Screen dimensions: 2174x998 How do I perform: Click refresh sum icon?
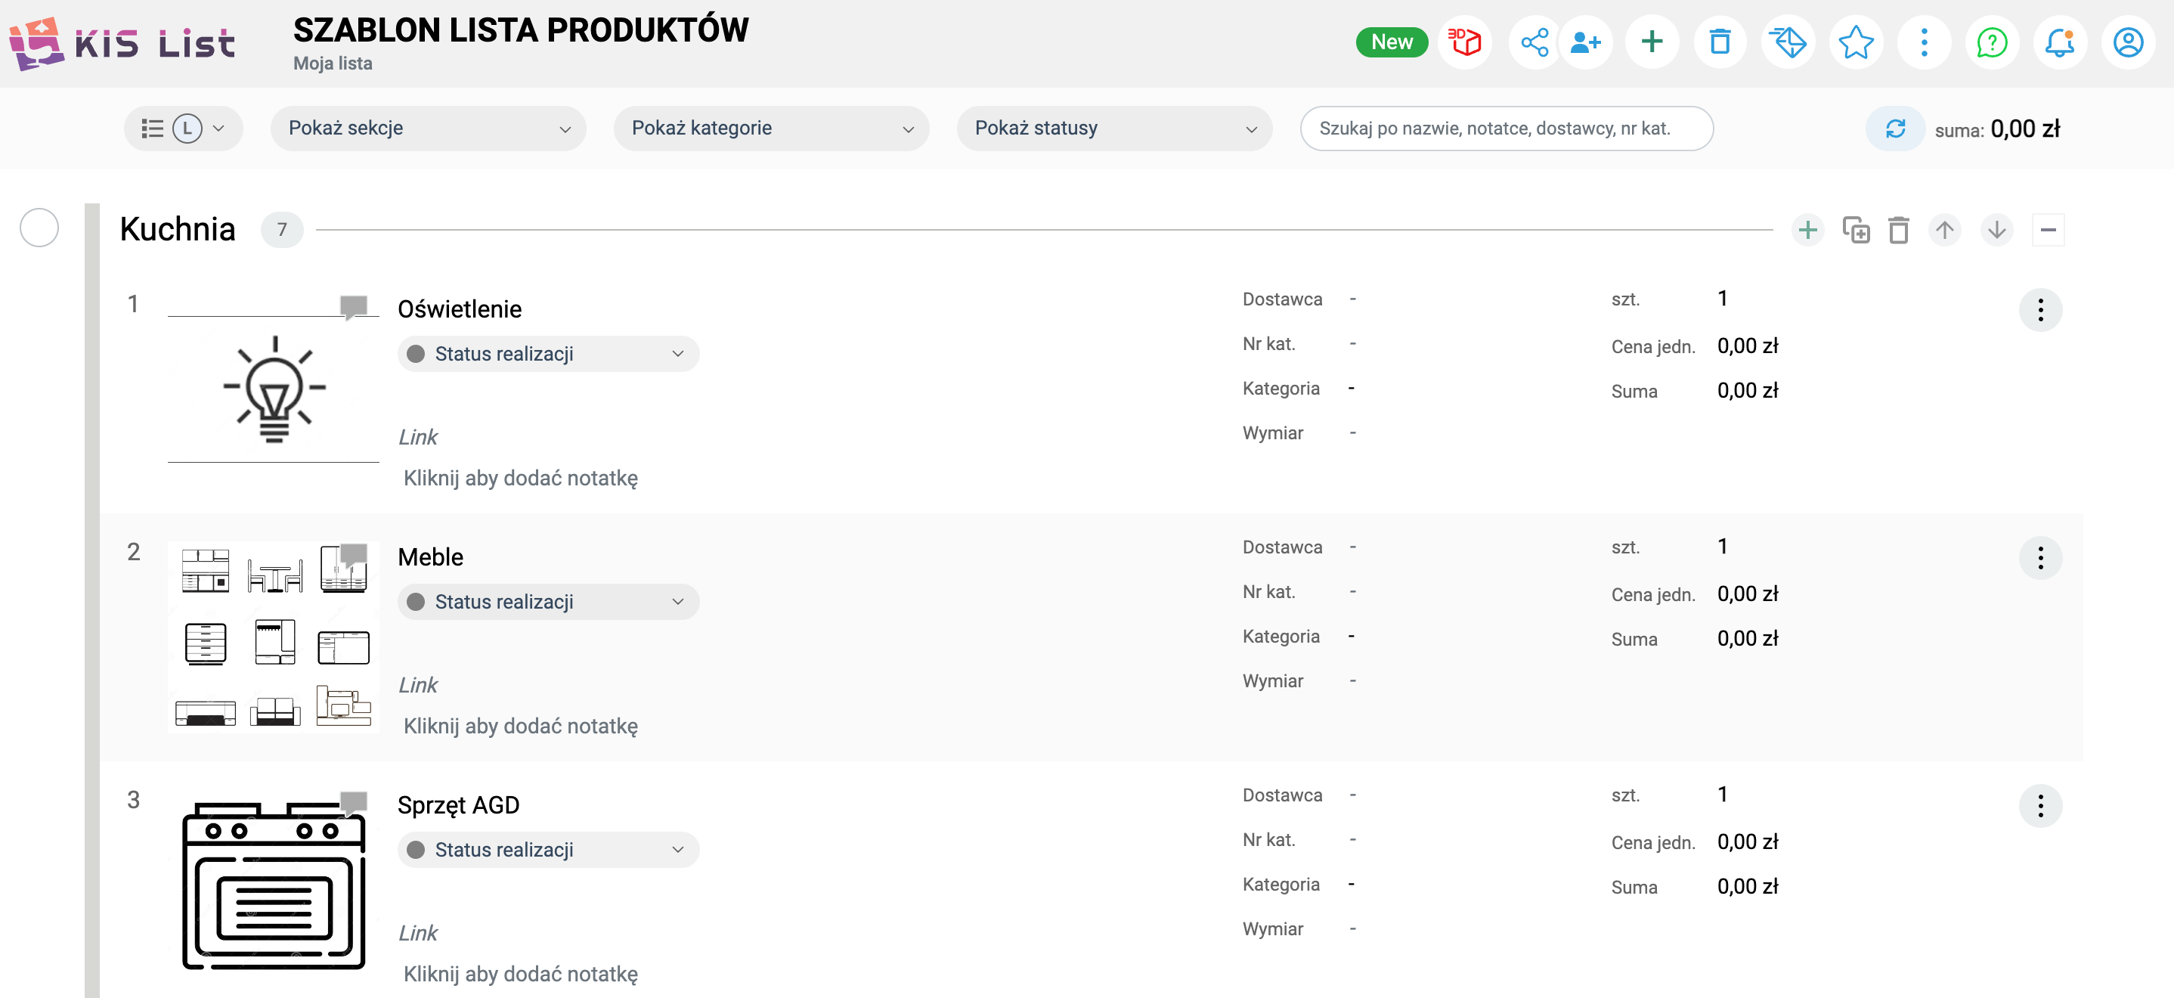(x=1896, y=129)
